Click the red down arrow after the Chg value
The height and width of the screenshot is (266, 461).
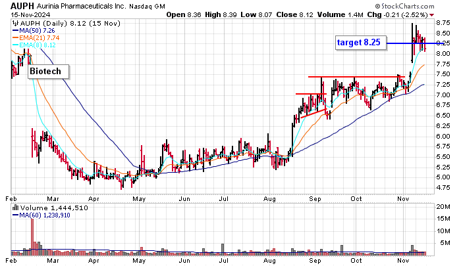tap(431, 15)
